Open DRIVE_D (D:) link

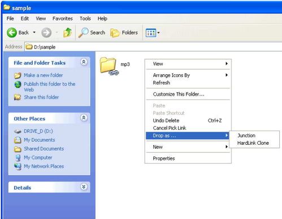coord(38,131)
